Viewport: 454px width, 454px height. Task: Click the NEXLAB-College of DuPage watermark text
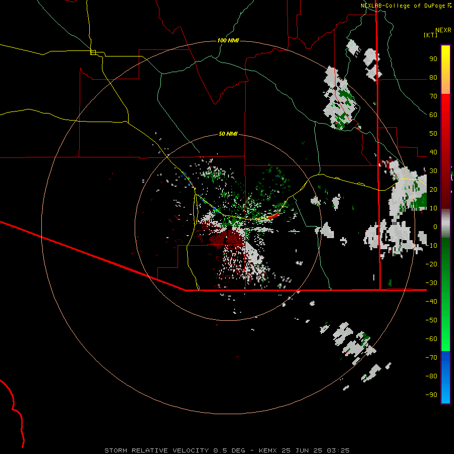406,6
